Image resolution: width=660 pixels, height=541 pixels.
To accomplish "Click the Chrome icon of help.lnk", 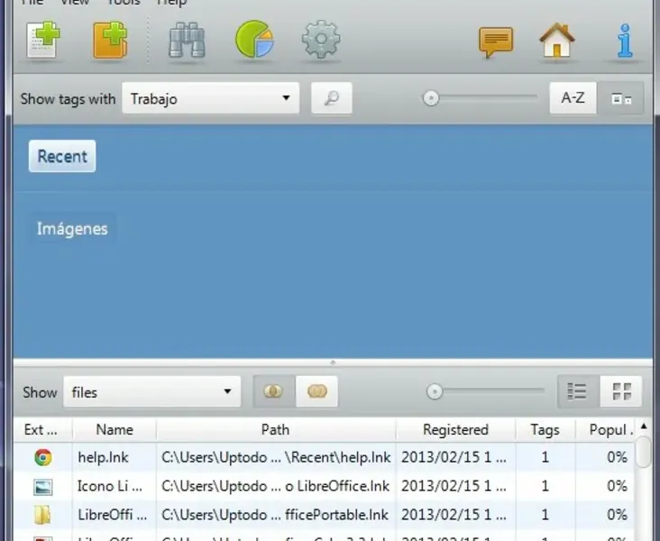I will 43,457.
